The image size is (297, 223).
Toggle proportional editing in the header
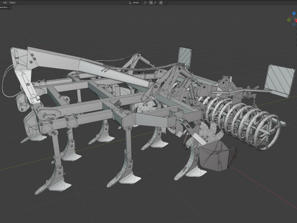161,2
